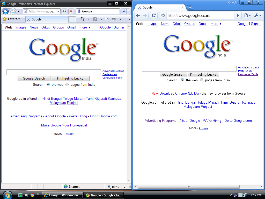This screenshot has height=199, width=265.
Task: Click the Chrome quick launch icon
Action: 32,195
